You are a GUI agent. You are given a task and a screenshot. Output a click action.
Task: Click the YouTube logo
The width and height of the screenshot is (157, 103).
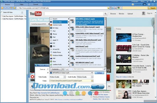pyautogui.click(x=36, y=14)
